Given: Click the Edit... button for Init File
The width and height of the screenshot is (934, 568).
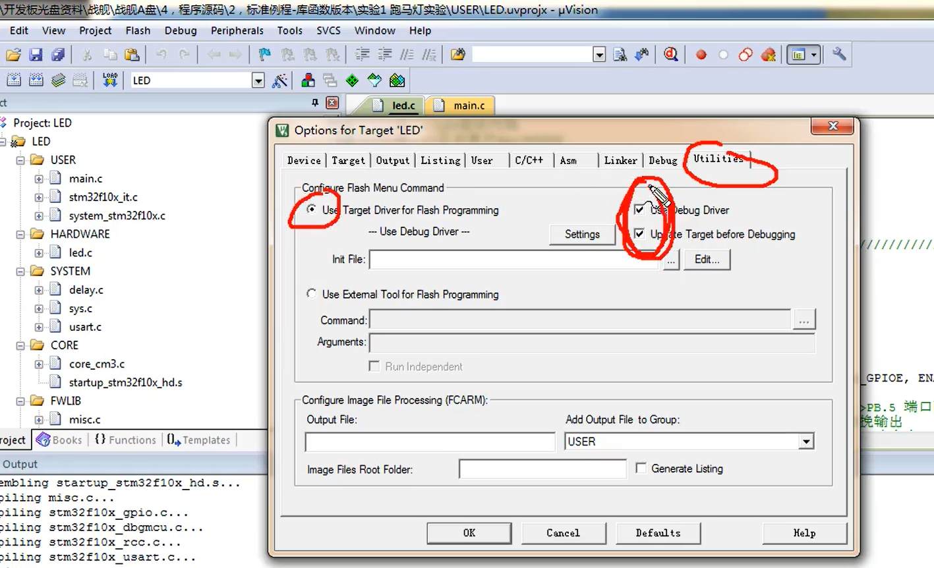Looking at the screenshot, I should 707,259.
